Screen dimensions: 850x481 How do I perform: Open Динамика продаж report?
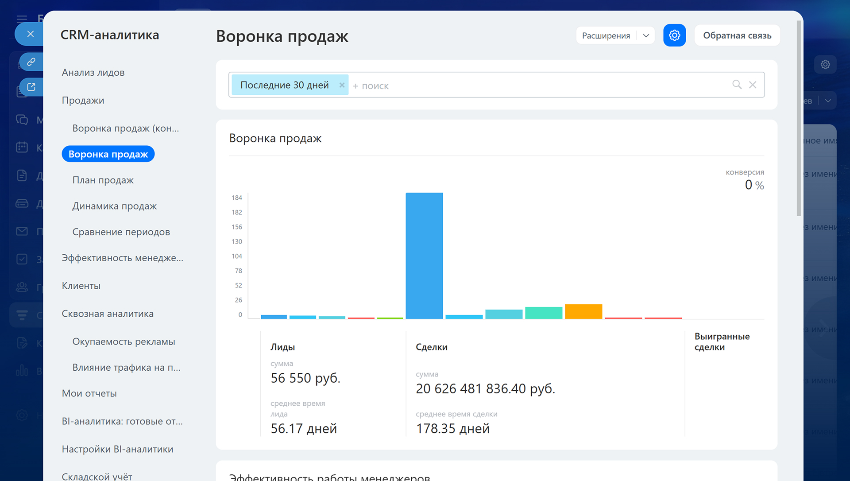(x=114, y=206)
